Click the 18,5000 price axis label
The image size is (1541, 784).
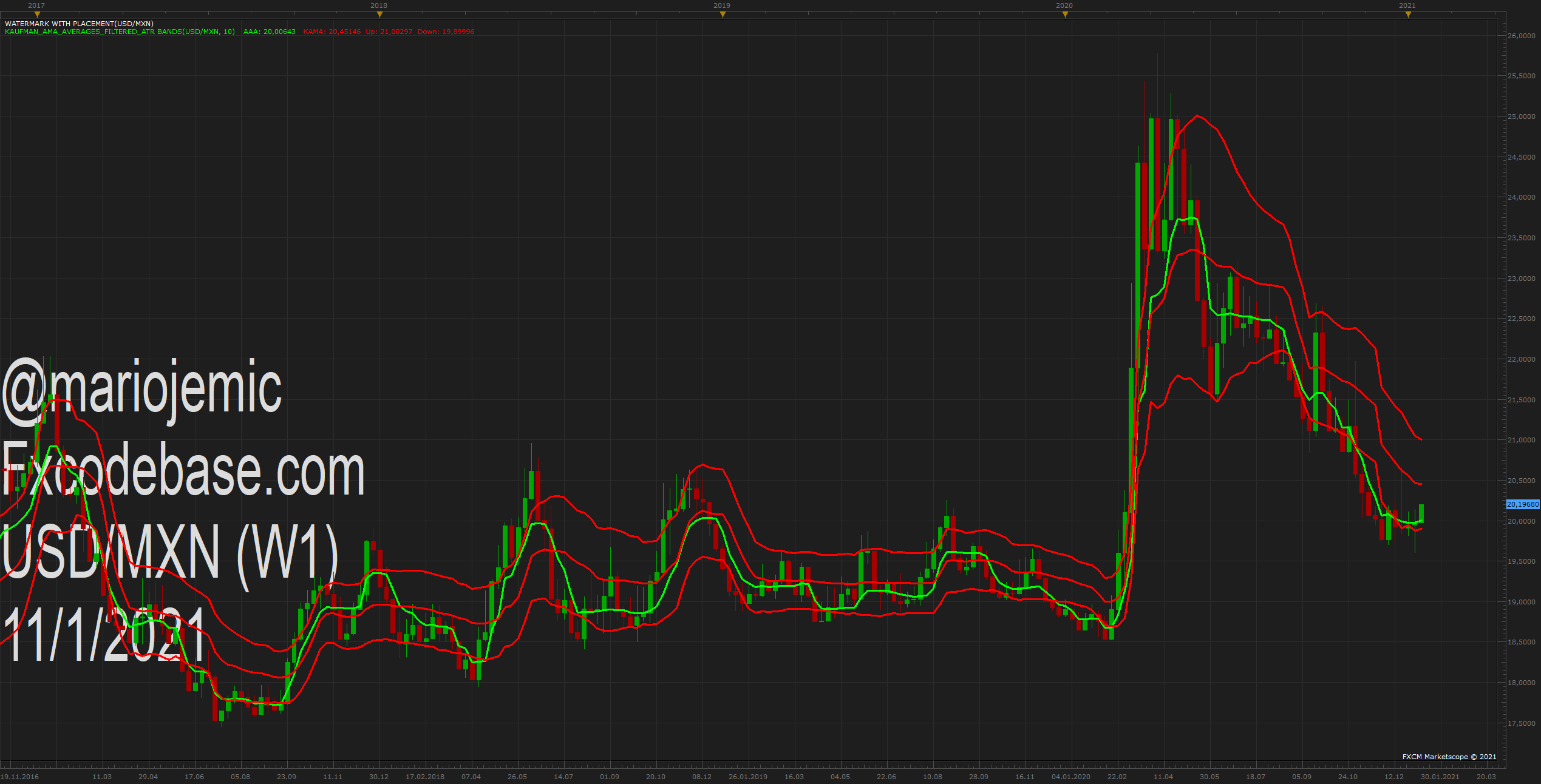(x=1521, y=642)
